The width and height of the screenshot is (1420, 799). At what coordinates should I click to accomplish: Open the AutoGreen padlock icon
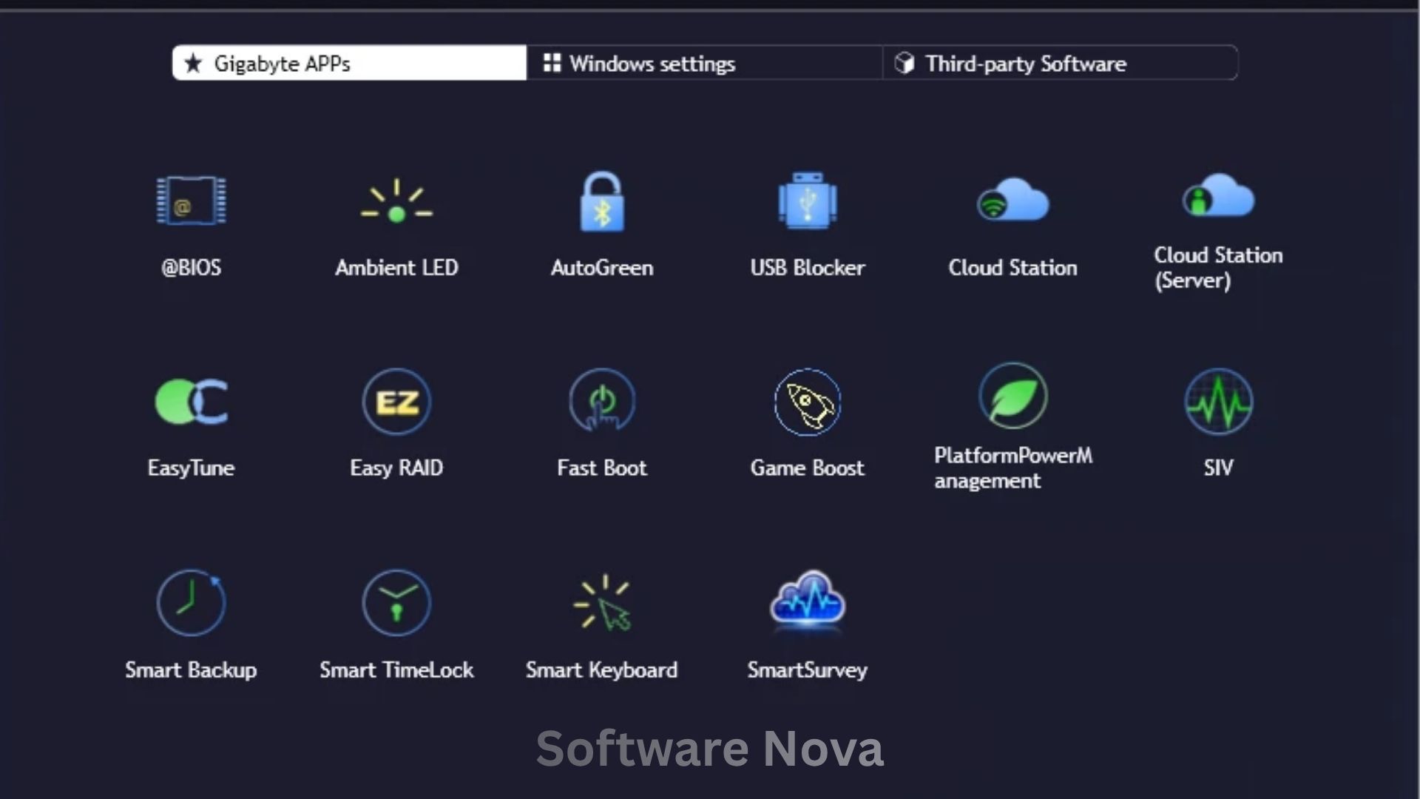602,201
